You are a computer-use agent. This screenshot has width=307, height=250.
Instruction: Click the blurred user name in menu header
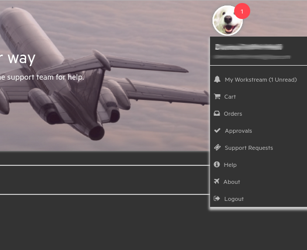tap(249, 47)
